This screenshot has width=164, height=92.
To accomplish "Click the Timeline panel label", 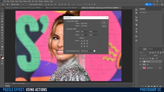I will pyautogui.click(x=7, y=86).
